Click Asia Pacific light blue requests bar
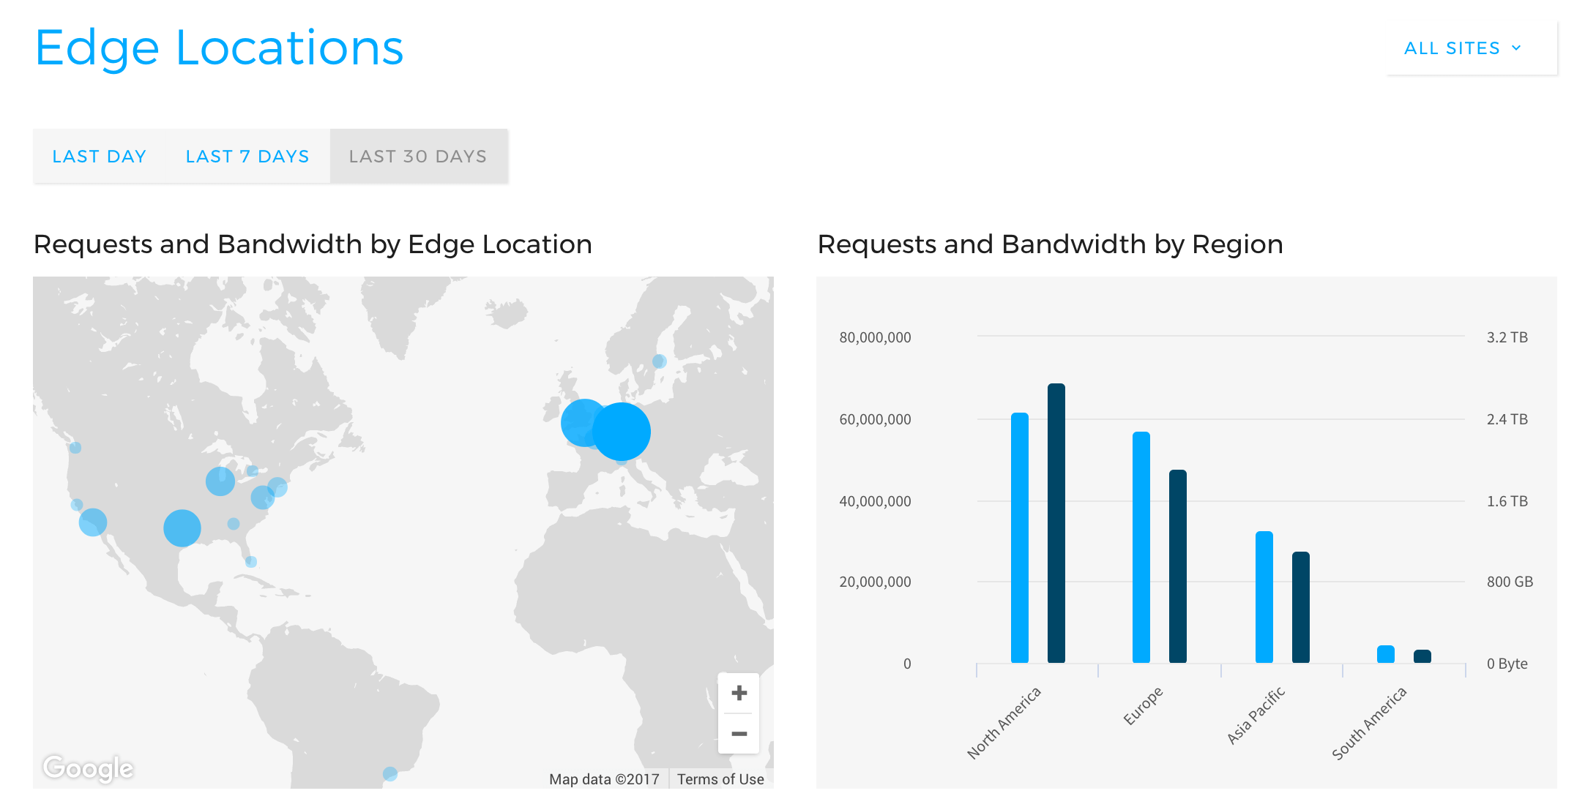This screenshot has width=1596, height=807. pyautogui.click(x=1264, y=597)
